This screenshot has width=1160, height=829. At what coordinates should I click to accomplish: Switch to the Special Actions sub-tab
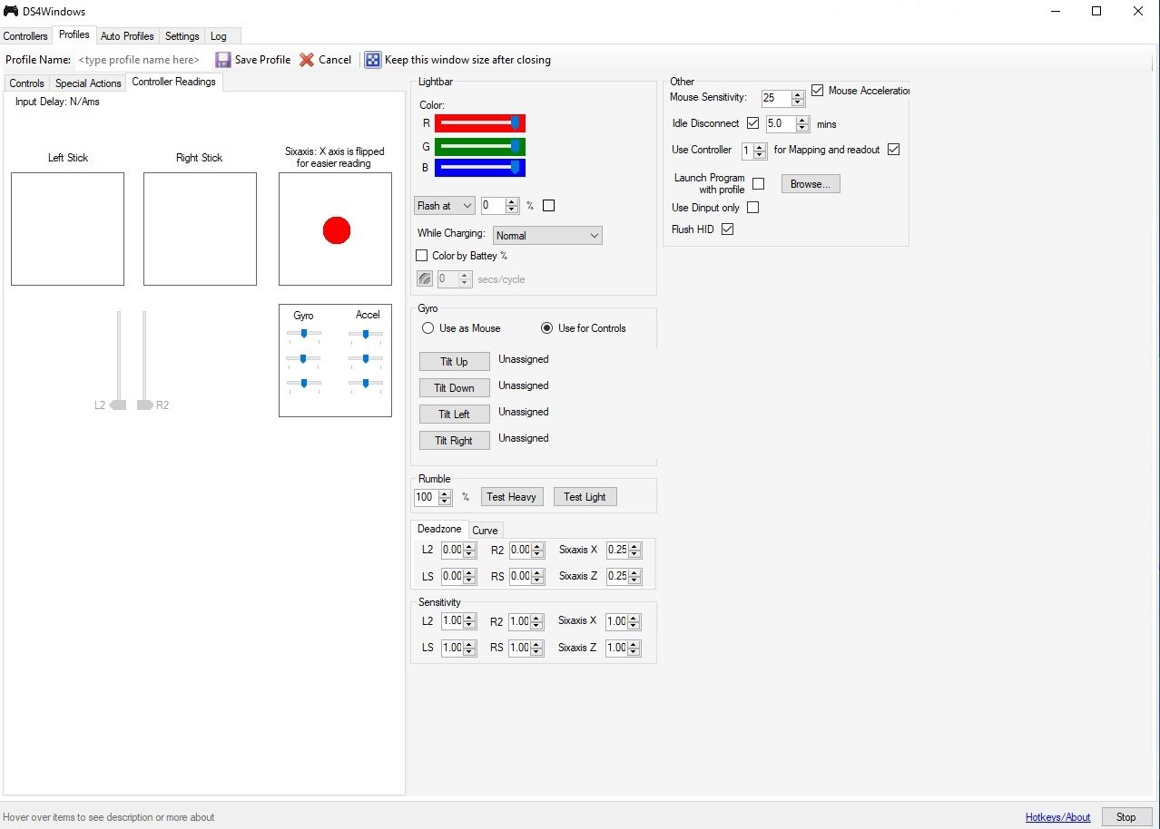coord(88,83)
